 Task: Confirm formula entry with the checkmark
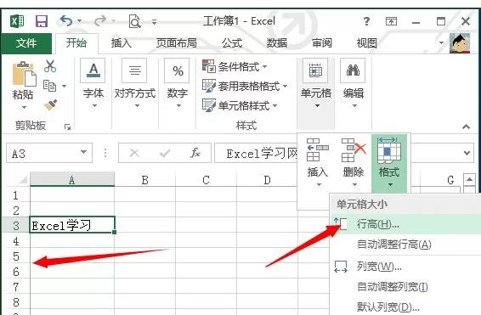165,153
